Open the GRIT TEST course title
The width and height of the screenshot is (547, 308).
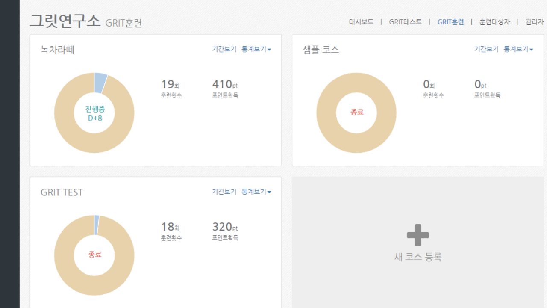[x=62, y=192]
